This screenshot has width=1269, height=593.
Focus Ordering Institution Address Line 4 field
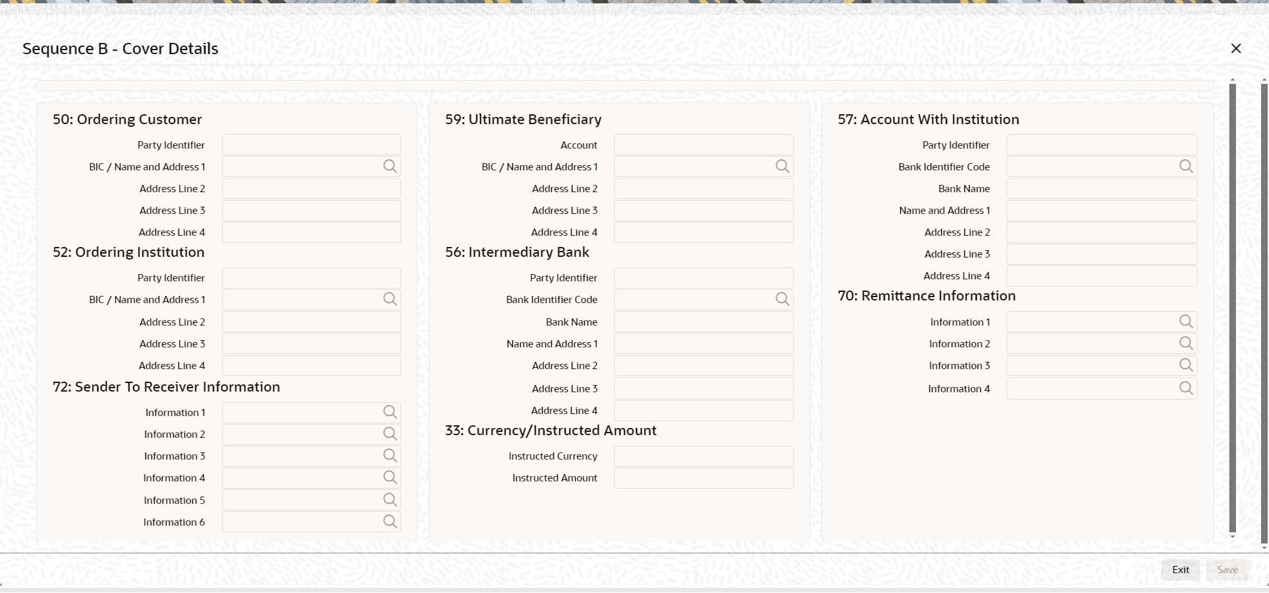click(311, 365)
